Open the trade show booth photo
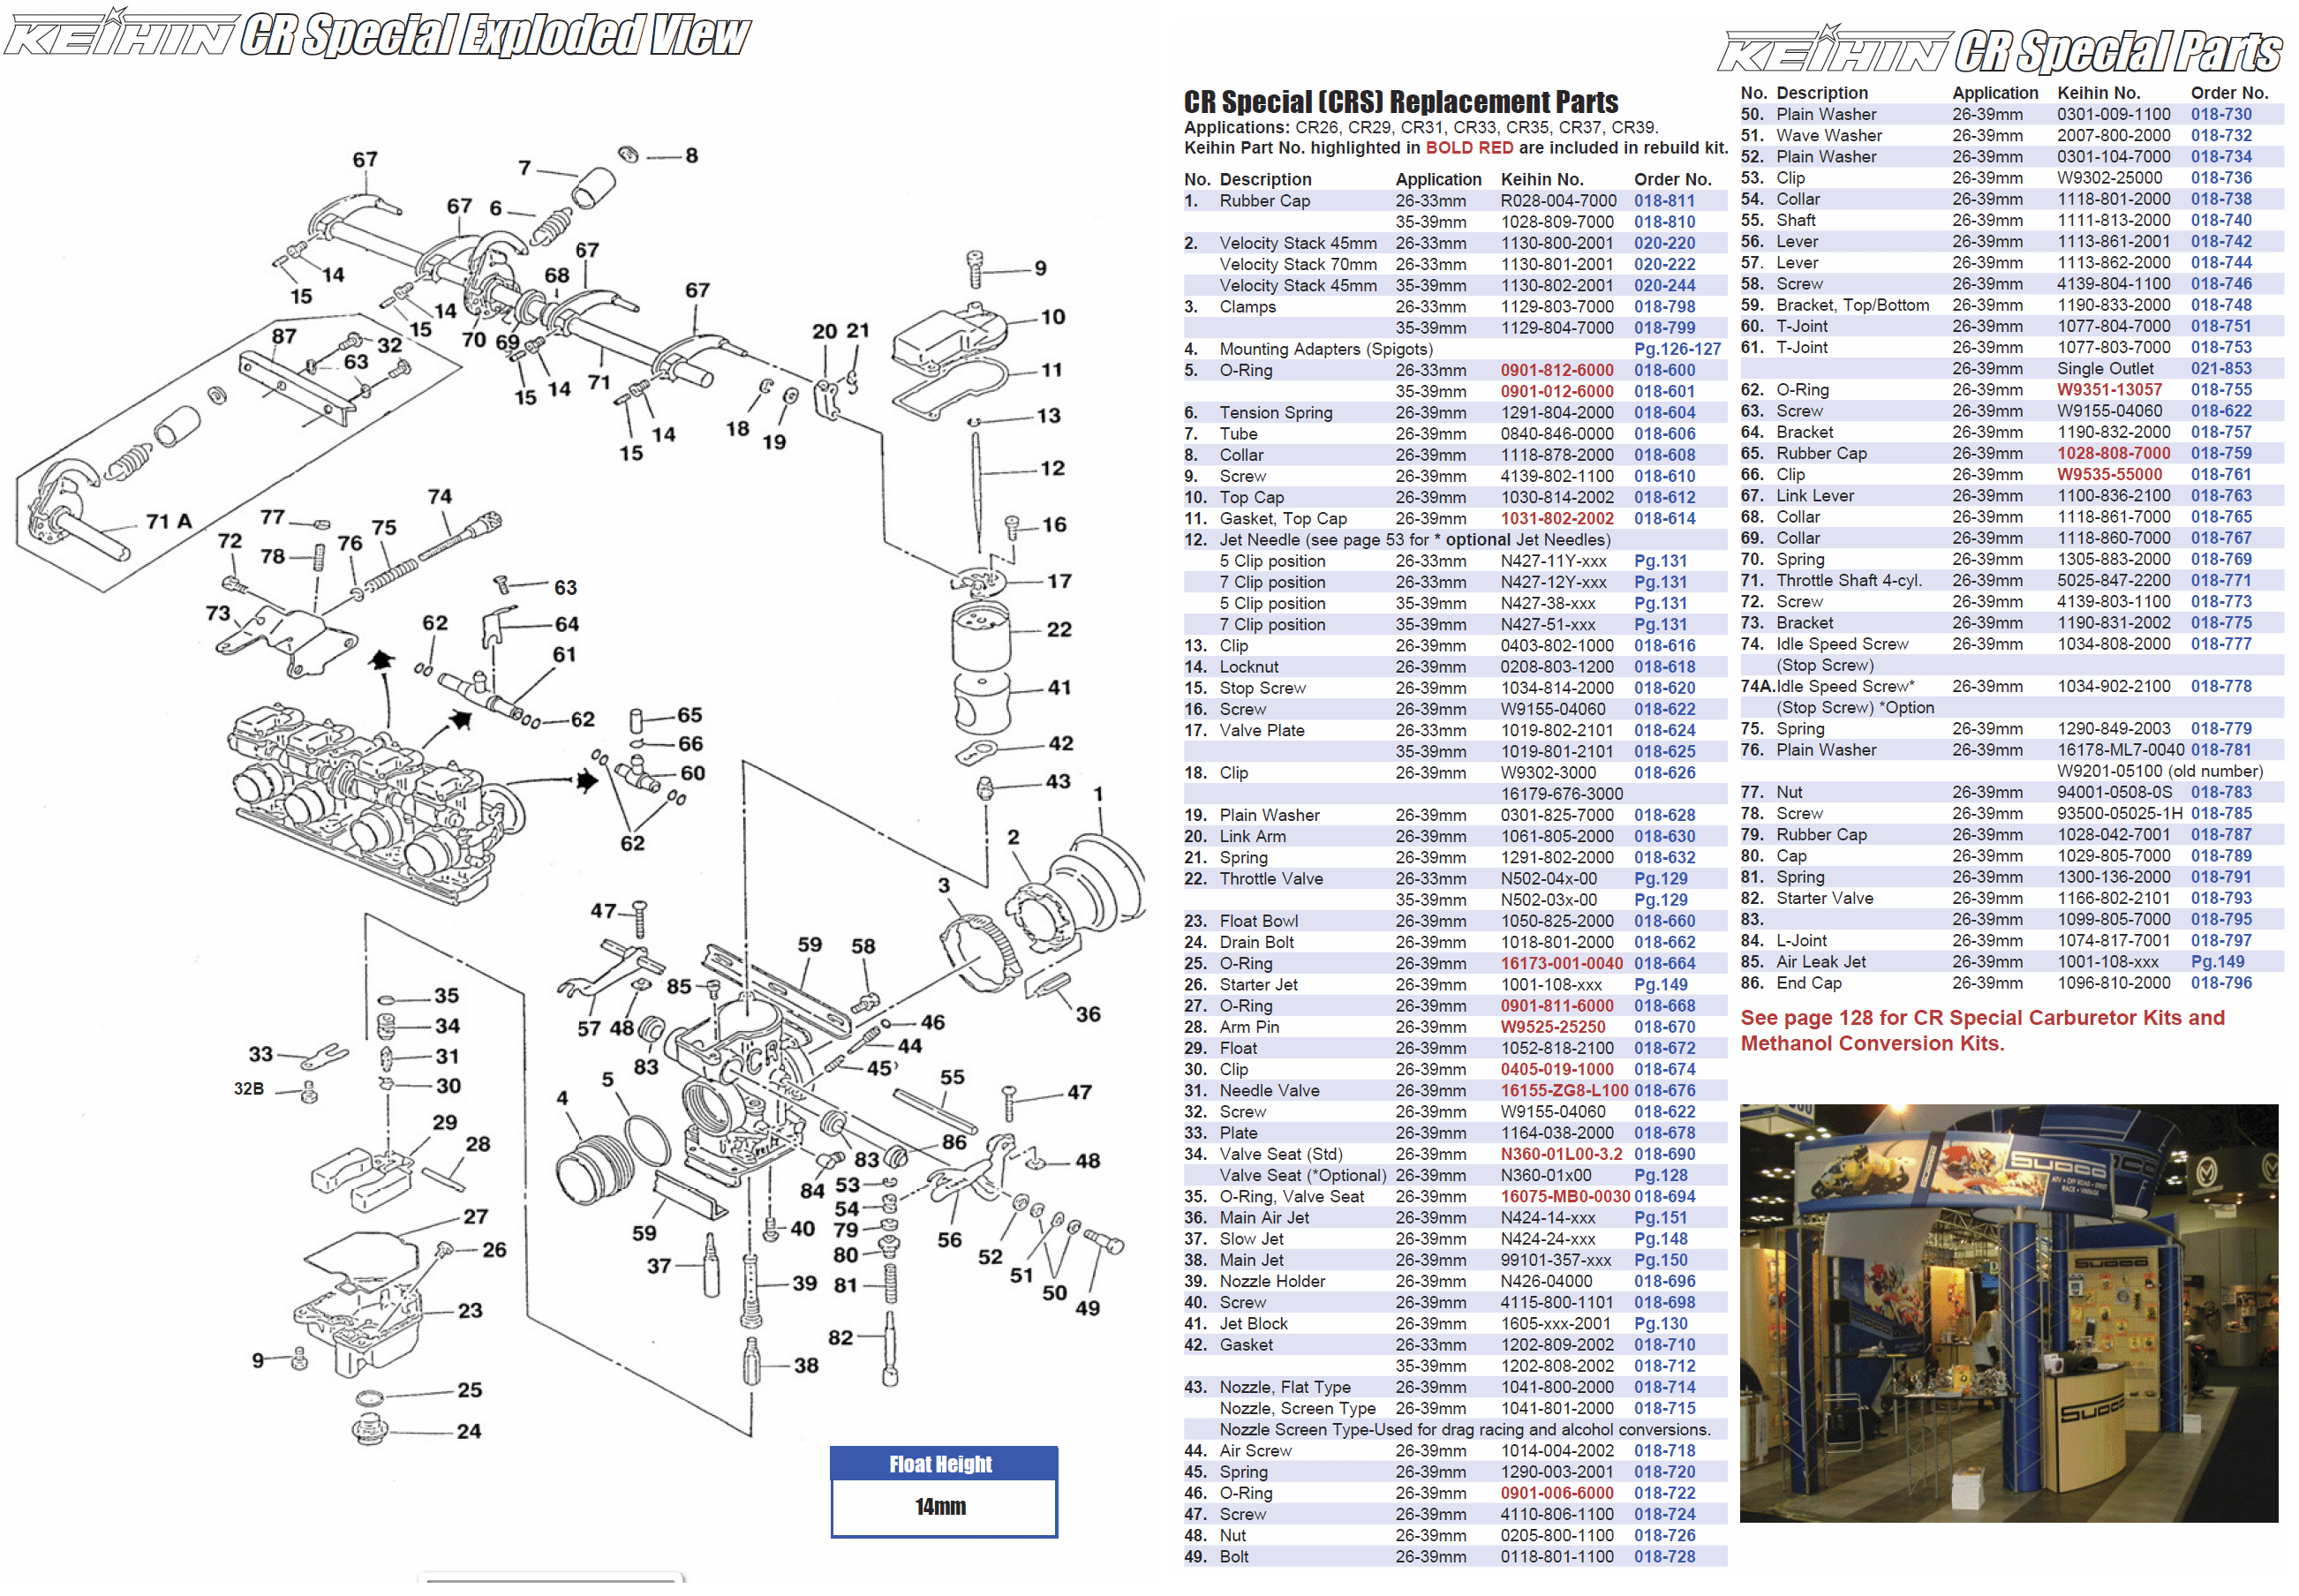The width and height of the screenshot is (2299, 1596). (x=2008, y=1313)
